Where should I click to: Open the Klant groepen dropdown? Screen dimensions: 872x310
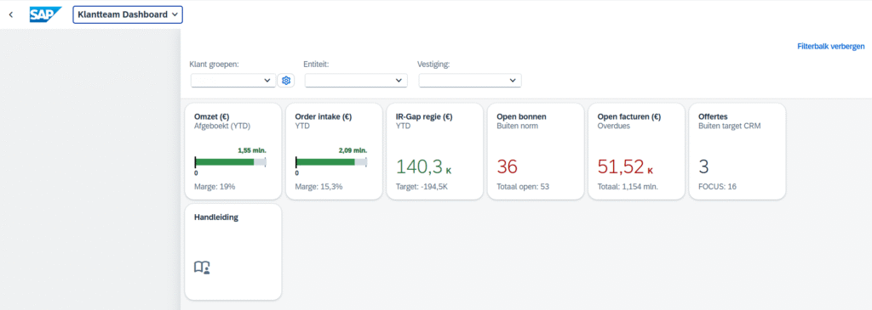point(233,81)
